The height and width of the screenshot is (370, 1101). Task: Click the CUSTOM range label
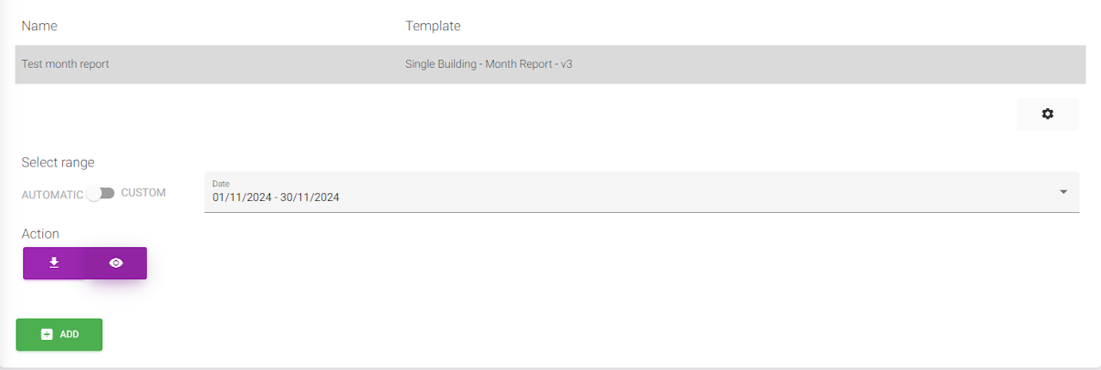[x=144, y=192]
